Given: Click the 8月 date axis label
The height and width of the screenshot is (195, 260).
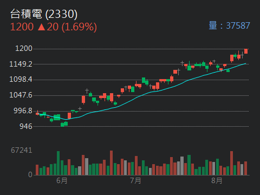Looking at the screenshot, I should 217,181.
